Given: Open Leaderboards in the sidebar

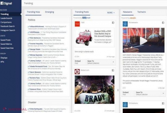Looking at the screenshot, I should point(6,18).
